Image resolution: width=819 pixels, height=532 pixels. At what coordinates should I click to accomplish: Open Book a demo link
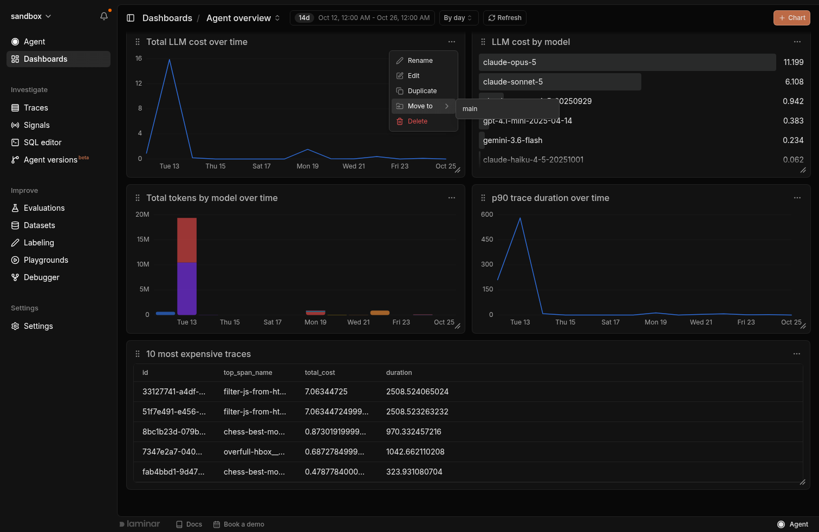click(x=239, y=524)
